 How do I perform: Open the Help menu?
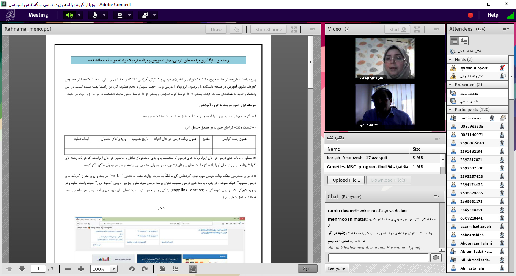(493, 15)
